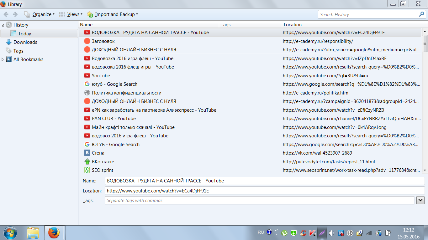This screenshot has height=240, width=428.
Task: Click the battery power tray icon
Action: 388,233
